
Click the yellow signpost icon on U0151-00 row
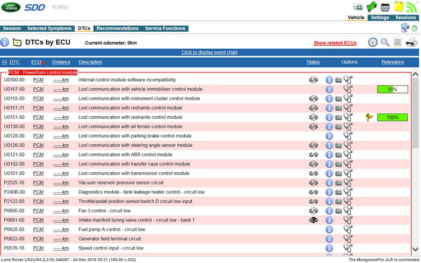click(370, 117)
